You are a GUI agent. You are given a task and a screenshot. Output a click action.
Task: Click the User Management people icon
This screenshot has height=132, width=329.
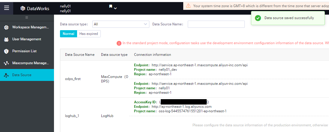[6, 39]
